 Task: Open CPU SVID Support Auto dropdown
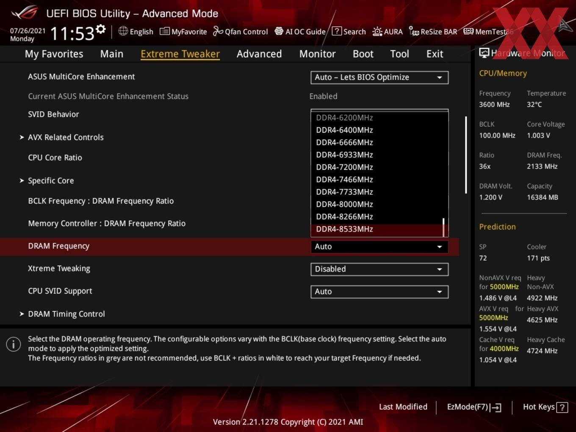coord(379,291)
